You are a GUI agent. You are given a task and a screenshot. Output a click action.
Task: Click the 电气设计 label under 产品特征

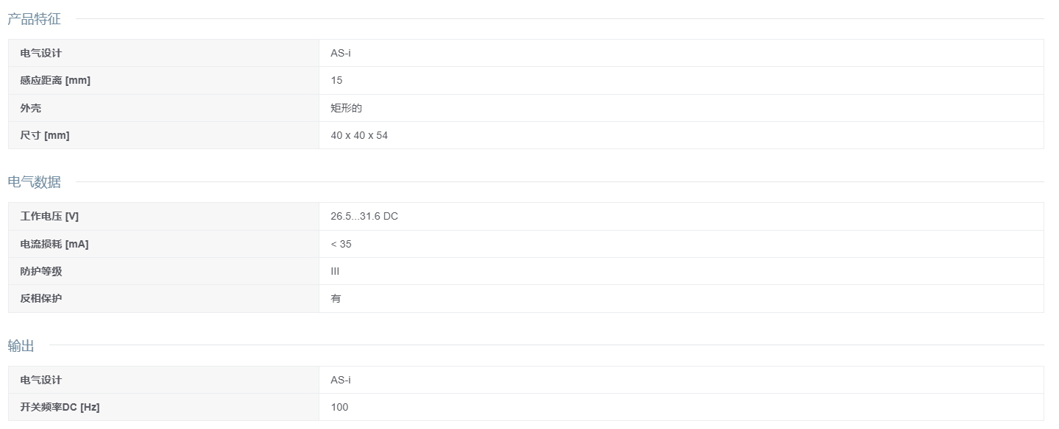click(x=41, y=53)
